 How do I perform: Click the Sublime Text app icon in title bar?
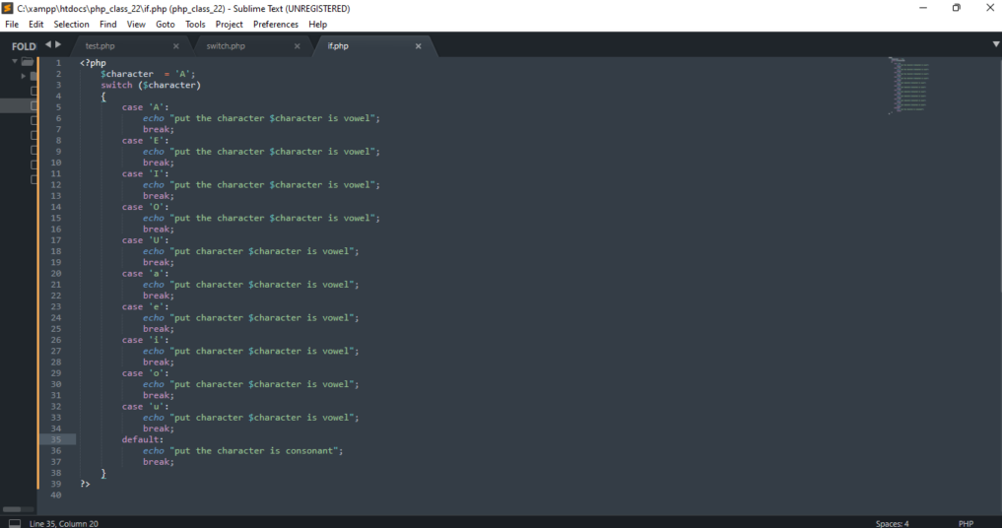pyautogui.click(x=8, y=8)
